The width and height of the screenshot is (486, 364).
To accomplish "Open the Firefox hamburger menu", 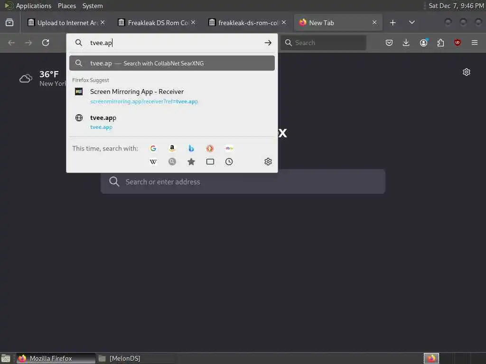I will (475, 43).
